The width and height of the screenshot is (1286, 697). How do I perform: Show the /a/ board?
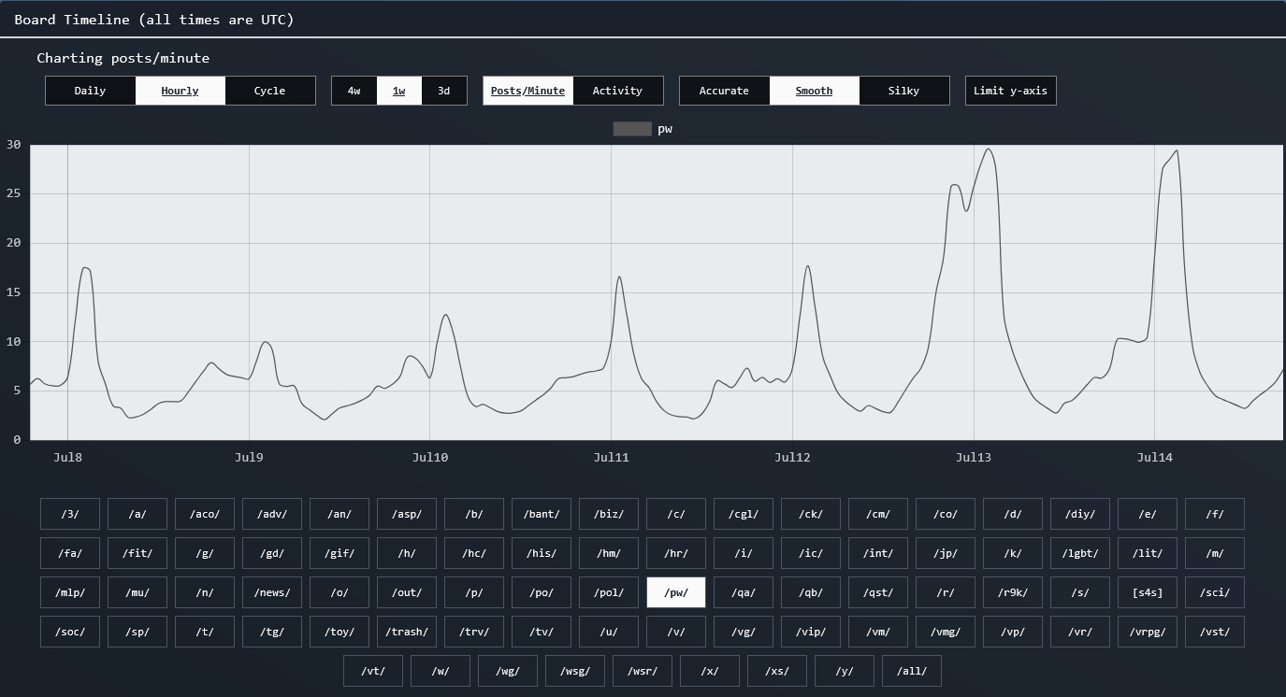(137, 514)
